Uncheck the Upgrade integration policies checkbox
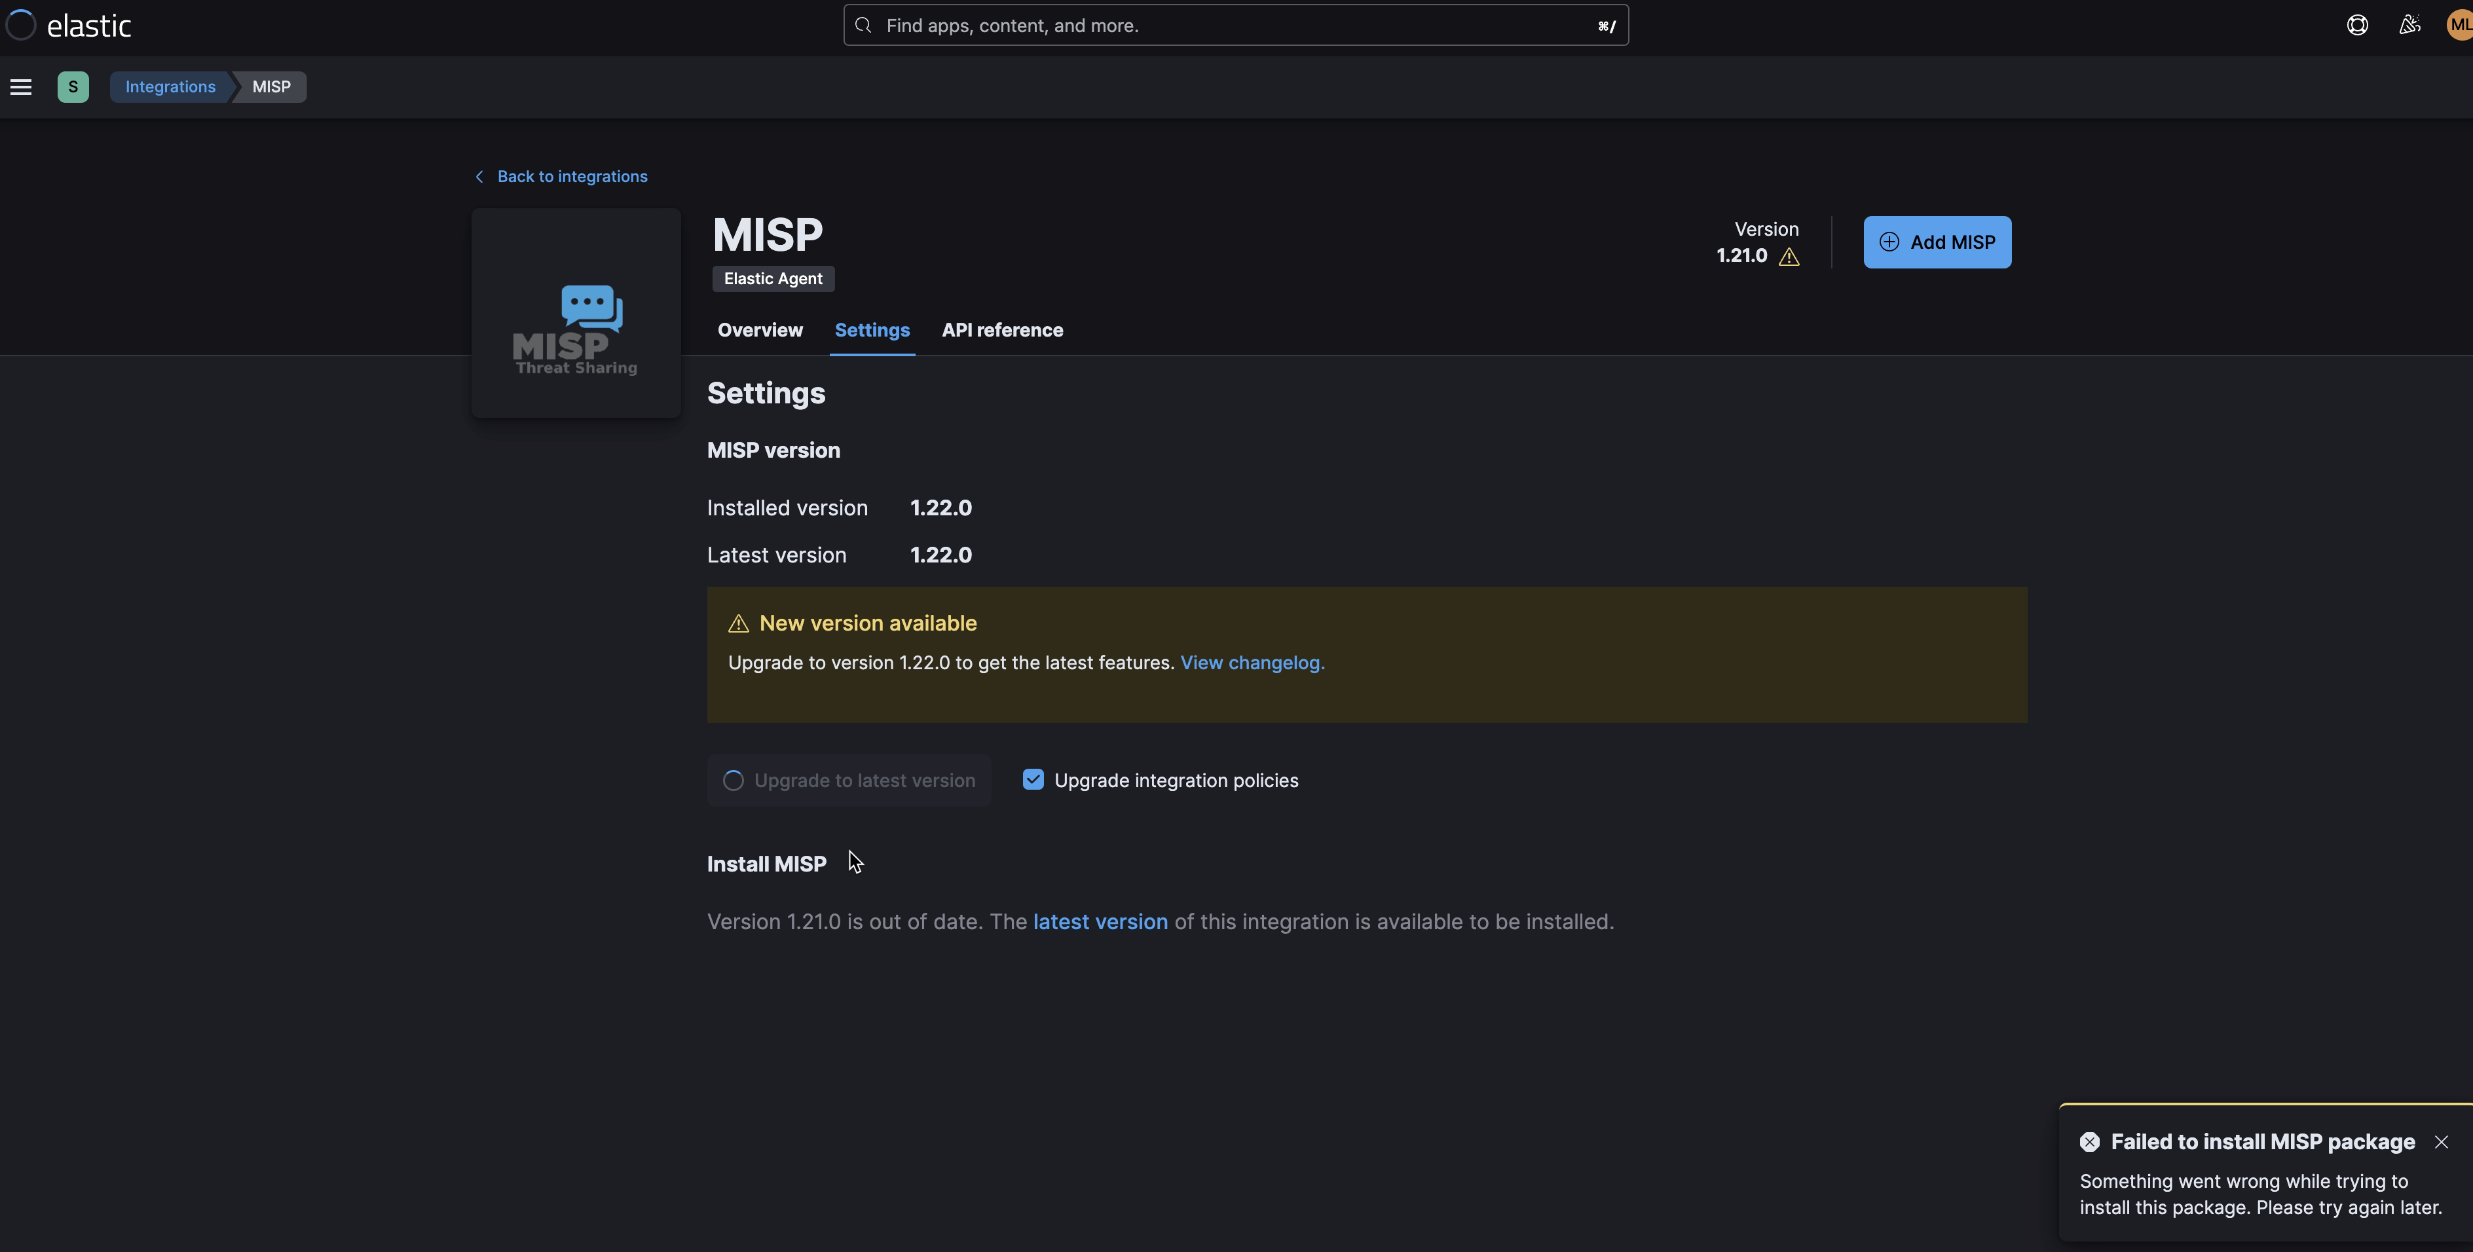 (1033, 780)
